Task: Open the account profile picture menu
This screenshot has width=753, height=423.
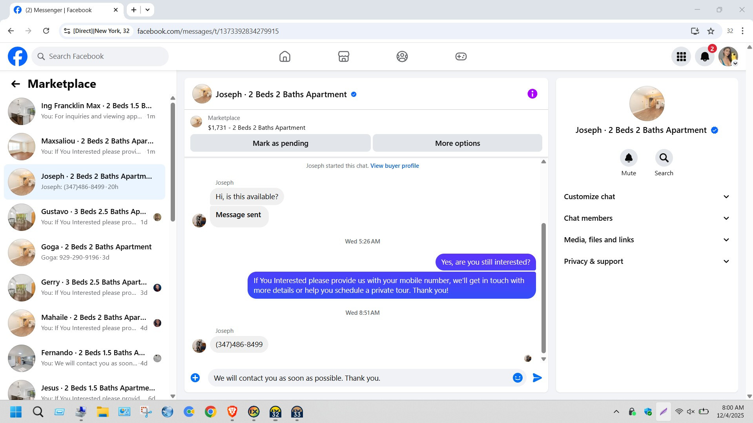Action: pyautogui.click(x=728, y=56)
